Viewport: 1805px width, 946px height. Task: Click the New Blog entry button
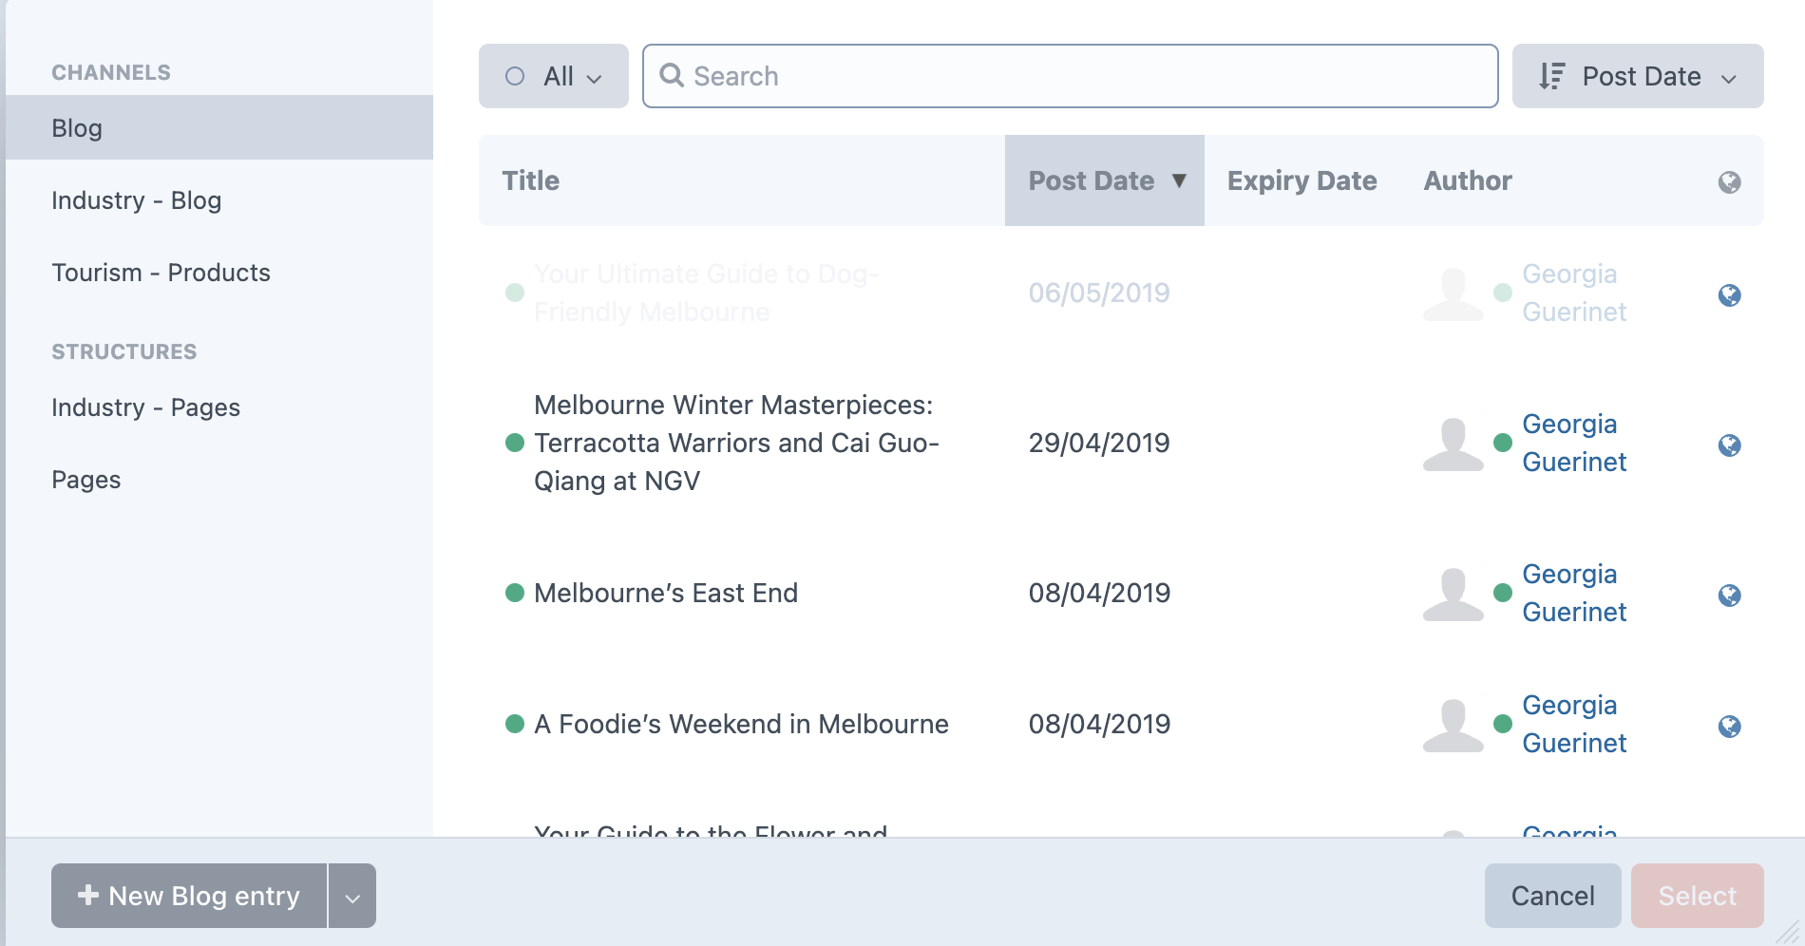pyautogui.click(x=189, y=896)
